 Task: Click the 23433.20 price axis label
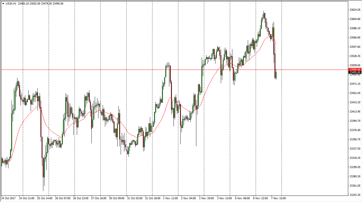[x=355, y=102]
